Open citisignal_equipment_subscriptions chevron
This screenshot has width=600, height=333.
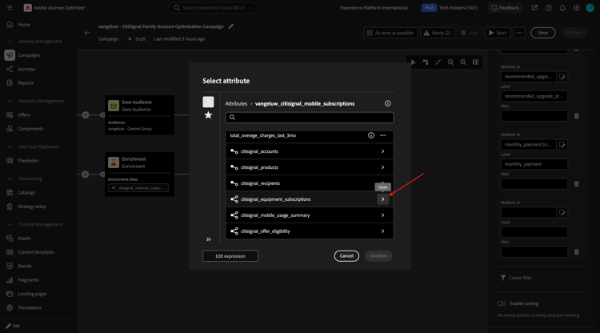pyautogui.click(x=382, y=199)
